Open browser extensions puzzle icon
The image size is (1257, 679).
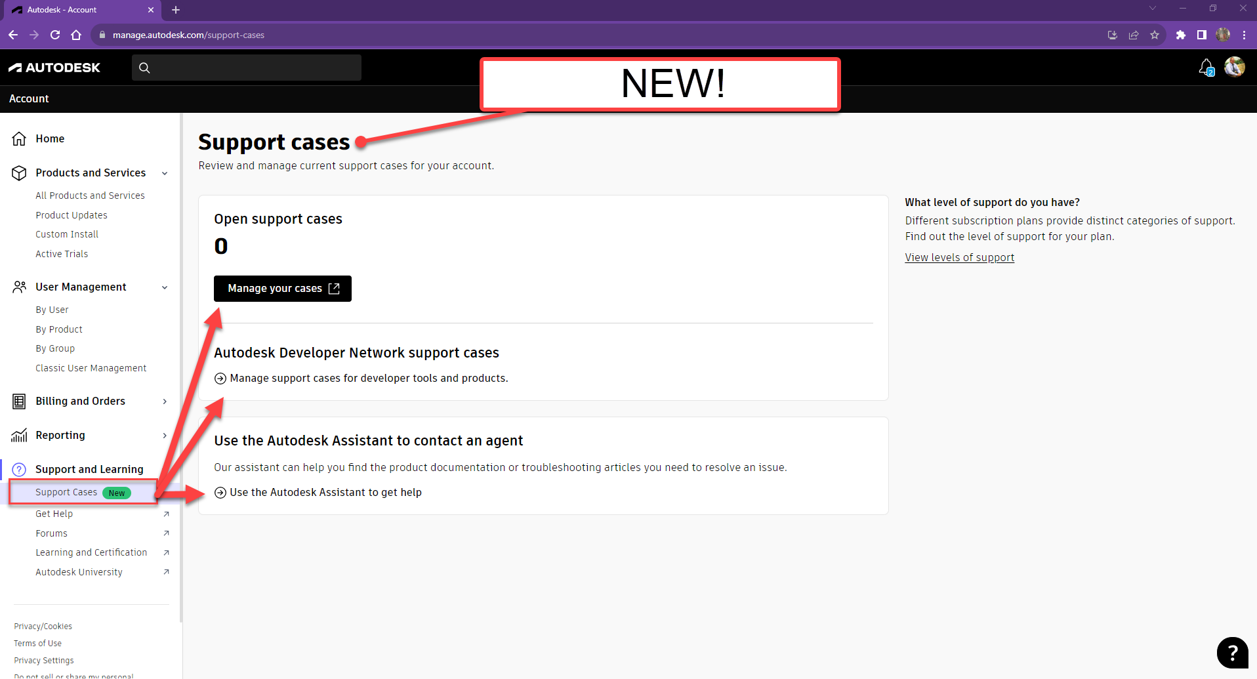pyautogui.click(x=1180, y=35)
